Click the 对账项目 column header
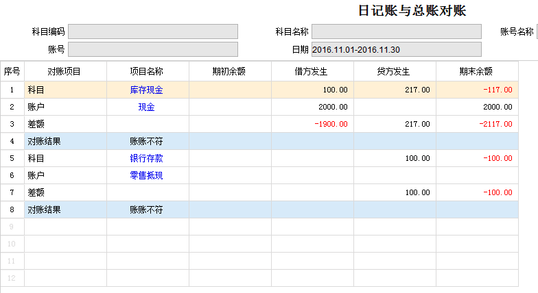Image resolution: width=538 pixels, height=293 pixels. point(65,71)
